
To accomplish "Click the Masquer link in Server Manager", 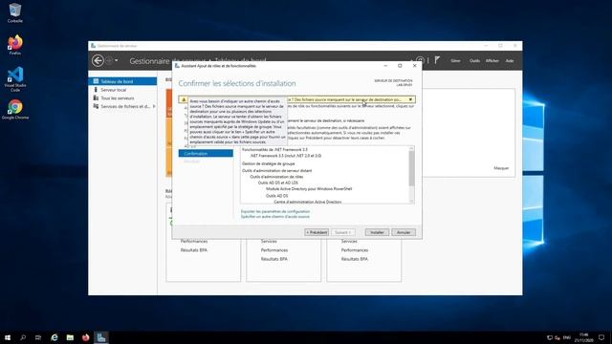I will click(x=501, y=168).
